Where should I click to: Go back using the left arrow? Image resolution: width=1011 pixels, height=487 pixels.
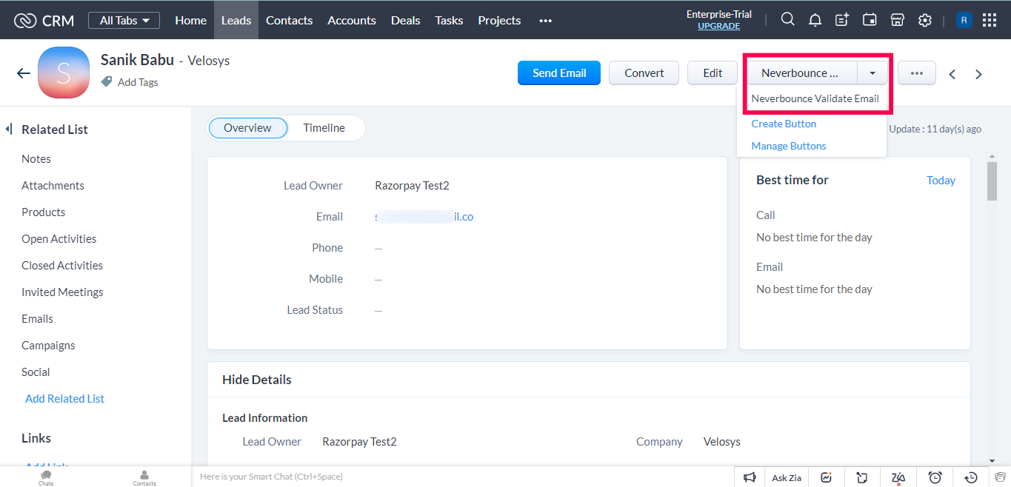tap(24, 73)
